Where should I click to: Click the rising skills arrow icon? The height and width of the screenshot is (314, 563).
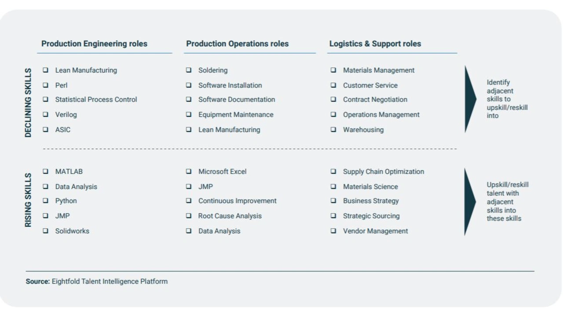(x=469, y=201)
